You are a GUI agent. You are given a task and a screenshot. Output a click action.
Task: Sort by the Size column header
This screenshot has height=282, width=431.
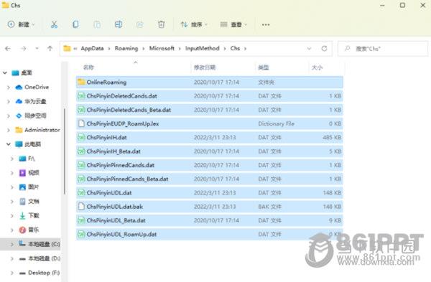317,67
